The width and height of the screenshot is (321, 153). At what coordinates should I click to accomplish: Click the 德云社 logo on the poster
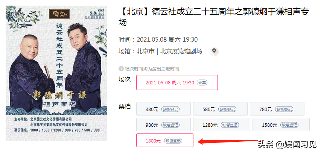tap(59, 13)
